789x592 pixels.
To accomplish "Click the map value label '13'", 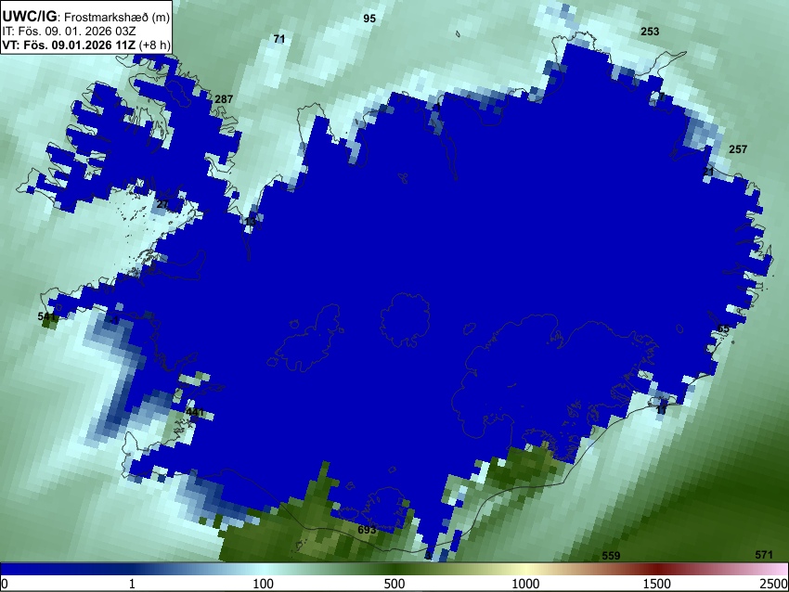I will [x=250, y=222].
